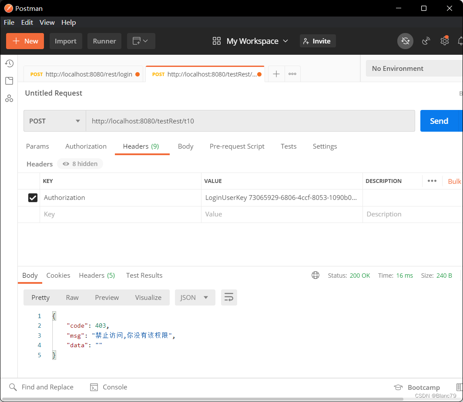
Task: Toggle the offline sync status icon
Action: 405,41
